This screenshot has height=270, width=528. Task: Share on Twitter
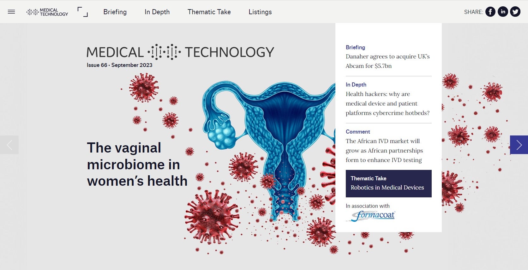point(515,12)
